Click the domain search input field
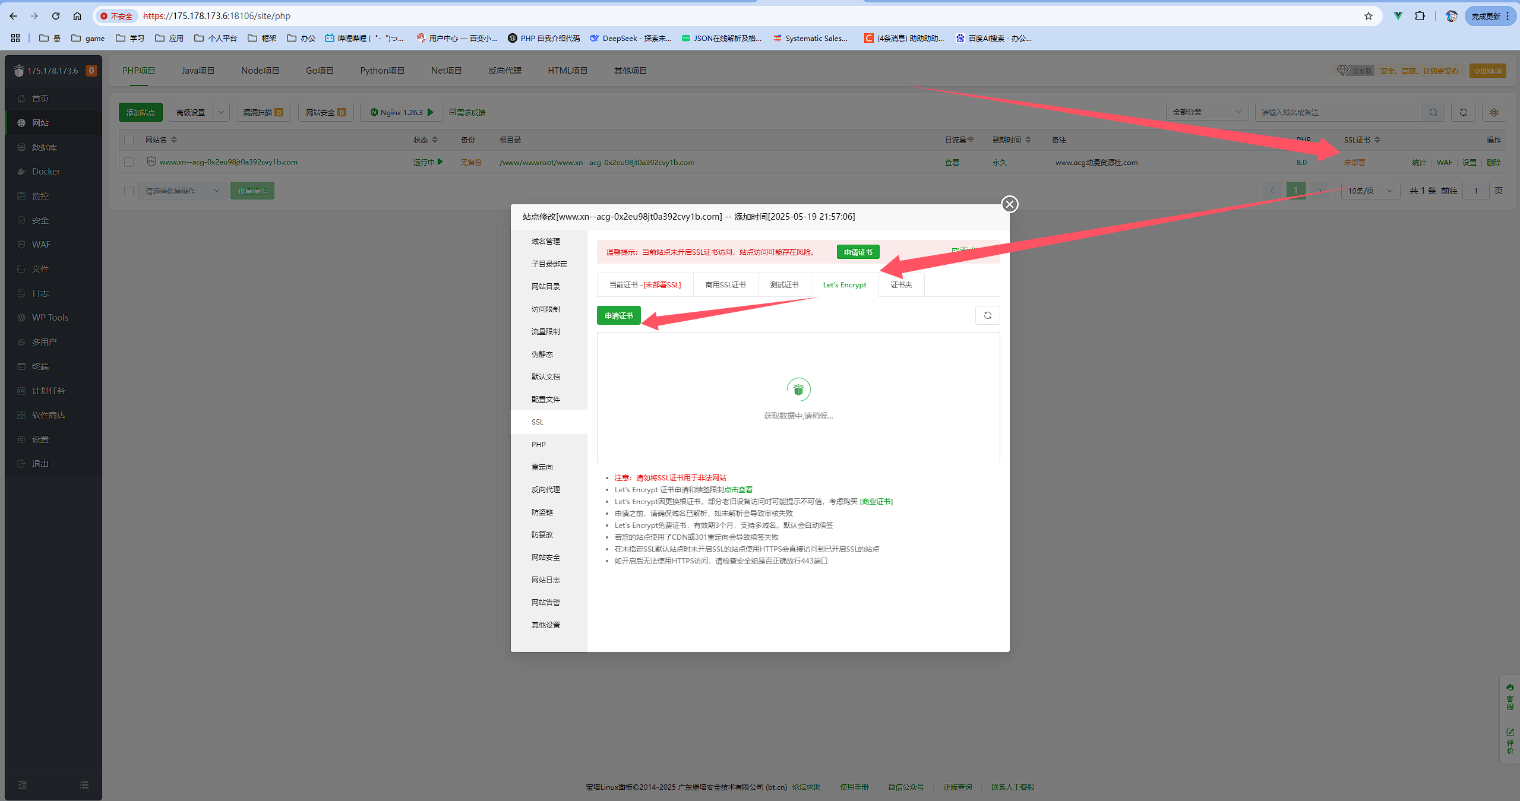Image resolution: width=1520 pixels, height=801 pixels. click(1336, 112)
